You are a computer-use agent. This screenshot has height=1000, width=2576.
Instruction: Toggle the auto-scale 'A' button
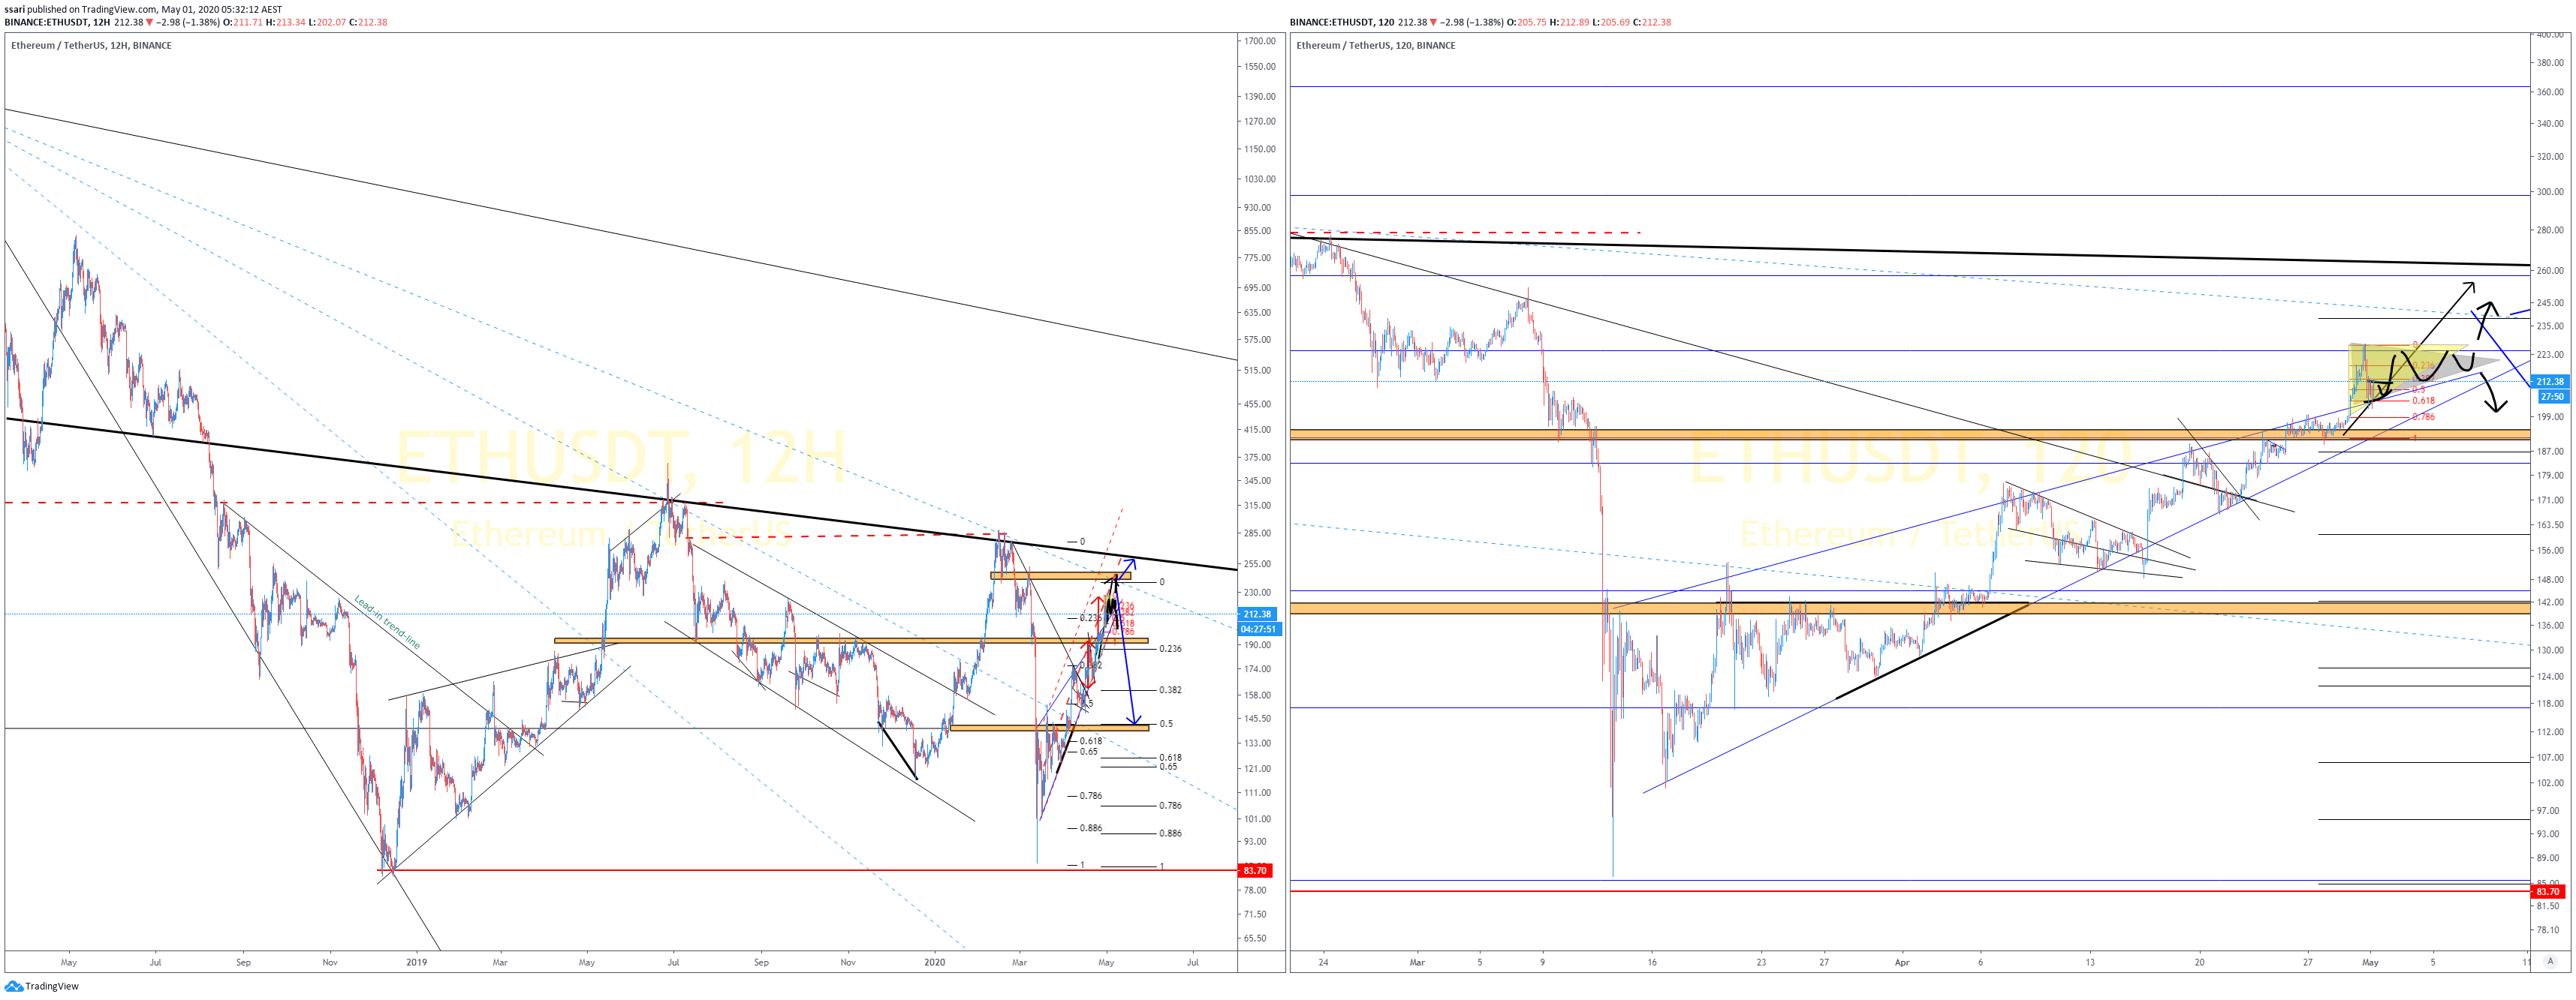click(2550, 961)
